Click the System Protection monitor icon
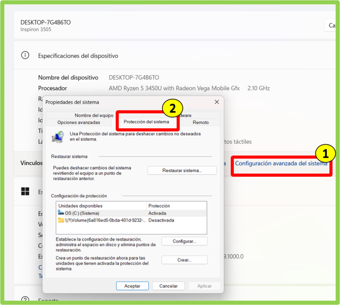The width and height of the screenshot is (340, 305). 58,137
